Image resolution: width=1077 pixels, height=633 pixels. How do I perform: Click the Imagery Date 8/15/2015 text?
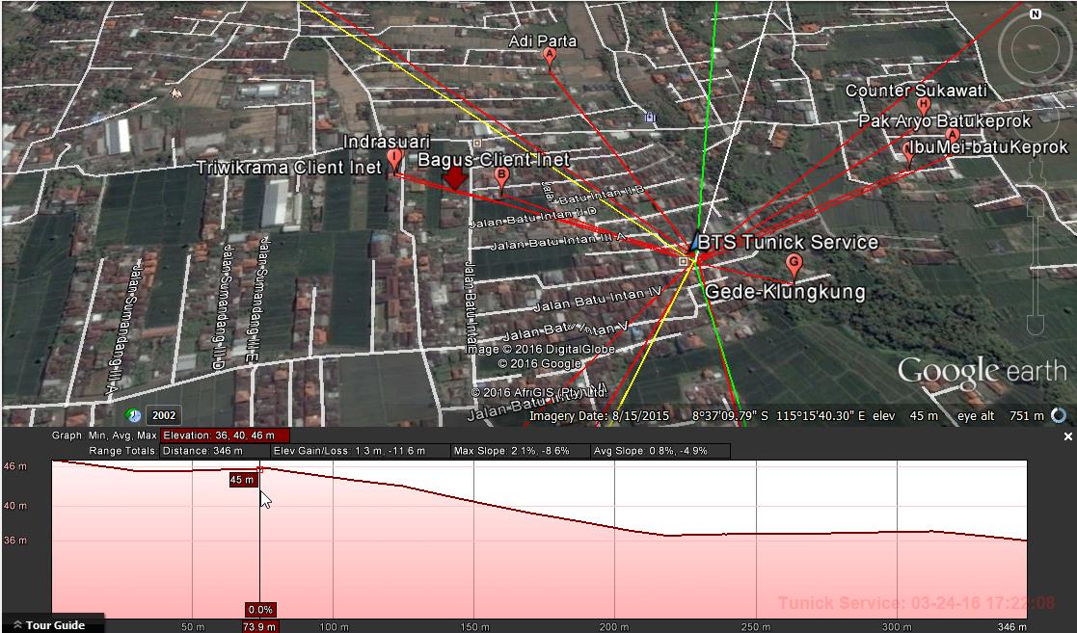[600, 416]
